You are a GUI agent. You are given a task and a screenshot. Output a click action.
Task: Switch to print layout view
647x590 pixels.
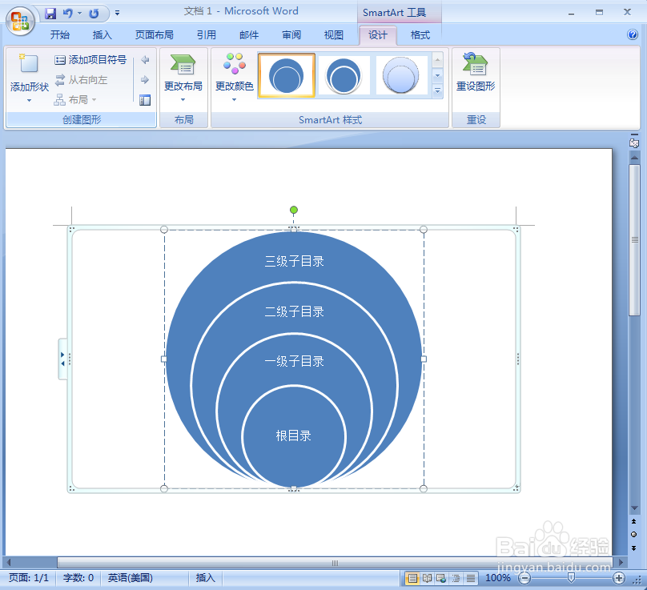click(412, 579)
